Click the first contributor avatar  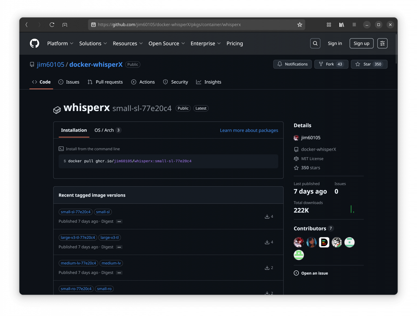click(299, 242)
